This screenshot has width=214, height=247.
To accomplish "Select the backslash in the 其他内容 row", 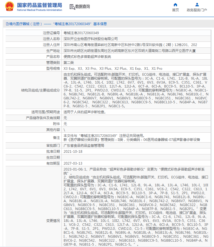I will tap(64, 130).
